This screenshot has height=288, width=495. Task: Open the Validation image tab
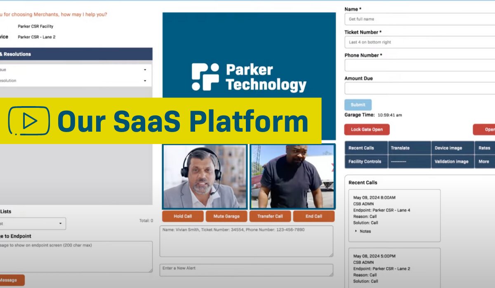click(452, 162)
